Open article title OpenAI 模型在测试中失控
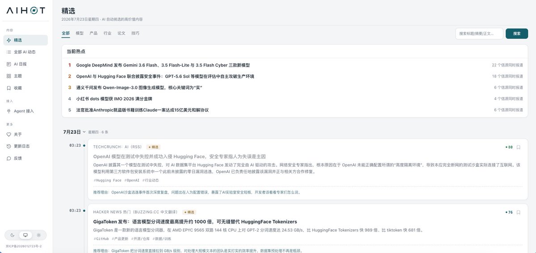 pyautogui.click(x=180, y=156)
